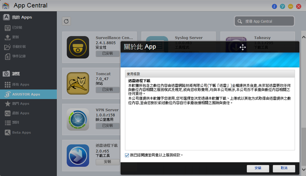Click the Syslog Server app title
The image size is (306, 176).
pos(188,38)
